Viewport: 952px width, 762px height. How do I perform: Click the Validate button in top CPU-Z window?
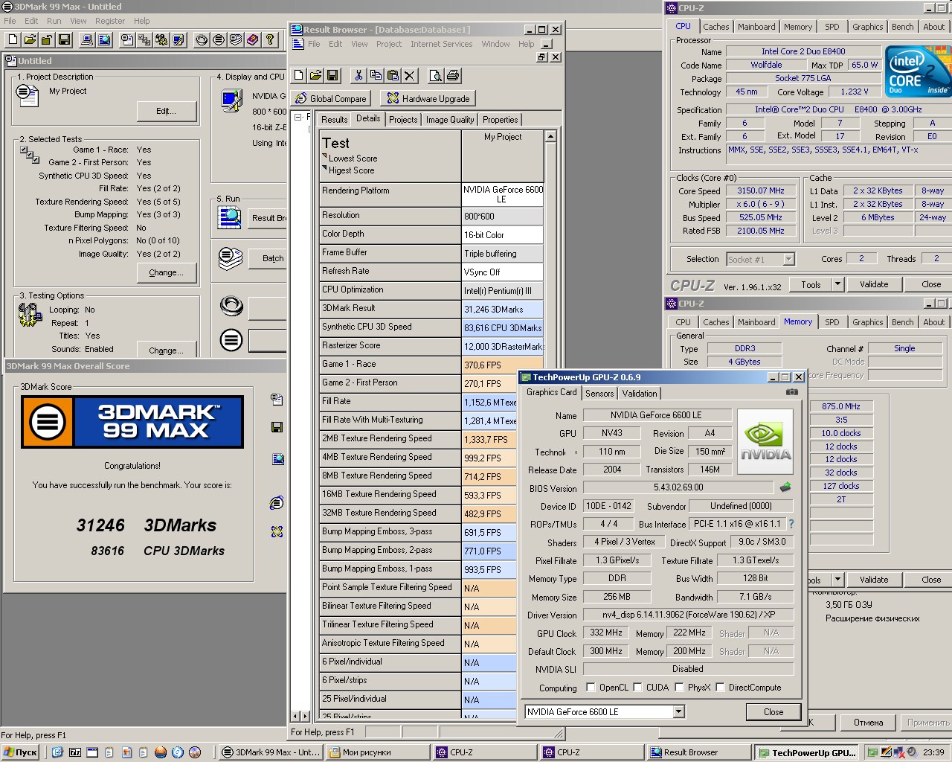coord(874,284)
